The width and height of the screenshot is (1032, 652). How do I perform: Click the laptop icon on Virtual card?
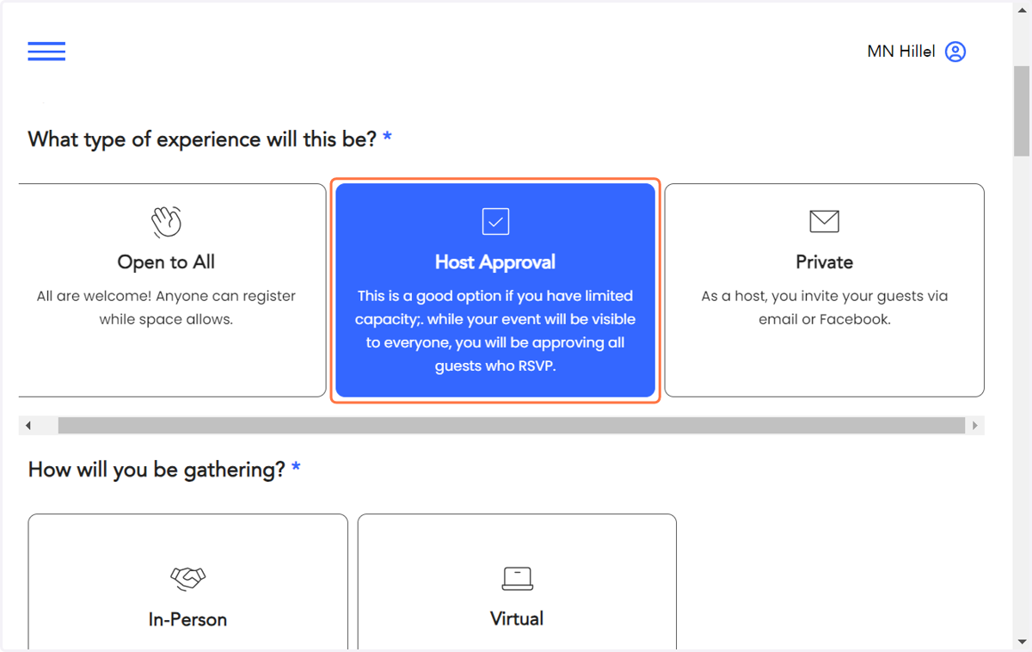click(517, 578)
